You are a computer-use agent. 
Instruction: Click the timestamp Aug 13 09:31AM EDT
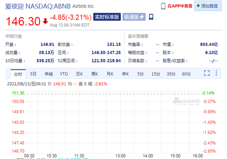click(70, 25)
